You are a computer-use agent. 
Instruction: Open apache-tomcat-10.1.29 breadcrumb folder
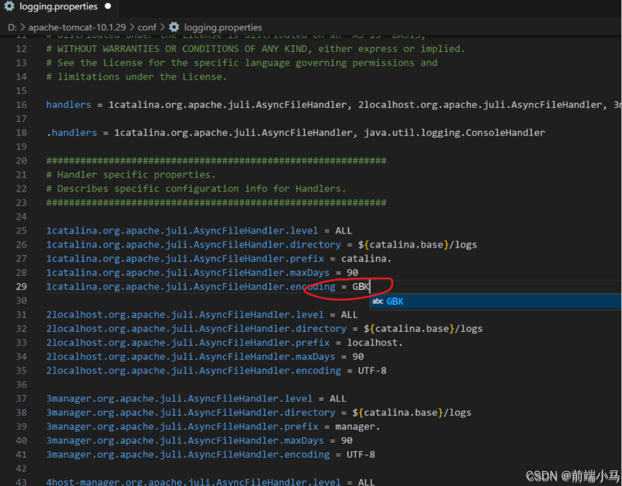[77, 27]
